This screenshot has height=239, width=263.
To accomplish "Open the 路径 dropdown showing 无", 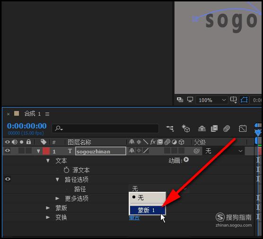I will (x=158, y=189).
